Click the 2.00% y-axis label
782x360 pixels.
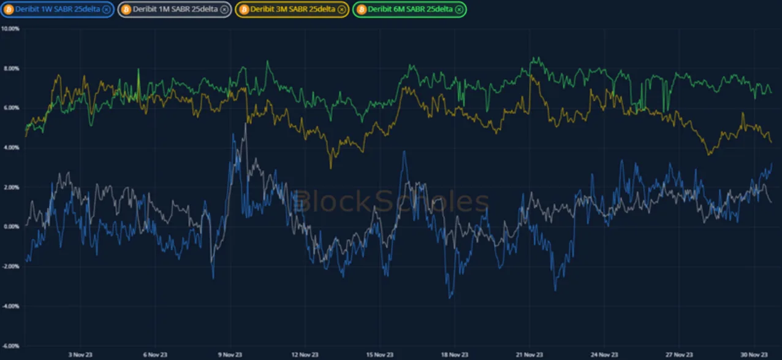(12, 187)
